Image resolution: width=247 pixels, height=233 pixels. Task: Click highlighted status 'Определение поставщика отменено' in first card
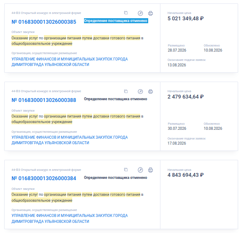(116, 21)
